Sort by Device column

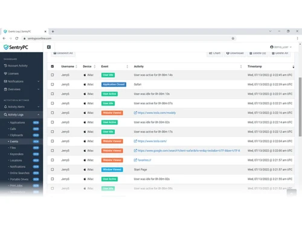[89, 67]
